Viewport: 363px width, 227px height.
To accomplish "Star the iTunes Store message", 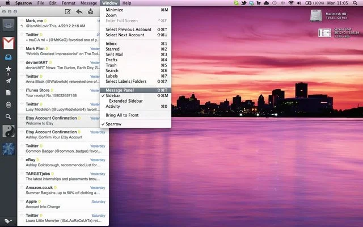I will pos(22,90).
